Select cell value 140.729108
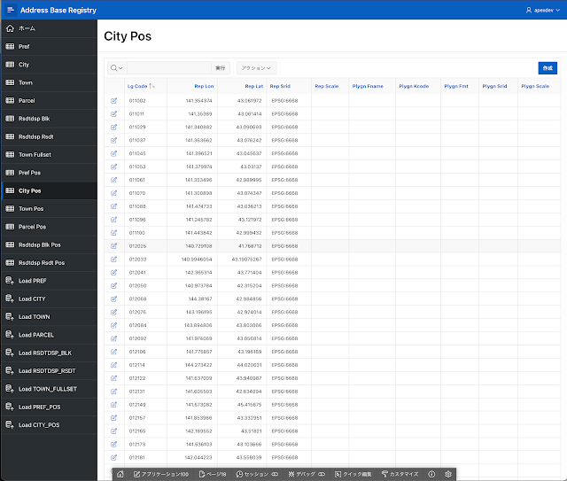Screen dimensions: 567x481 pyautogui.click(x=198, y=246)
